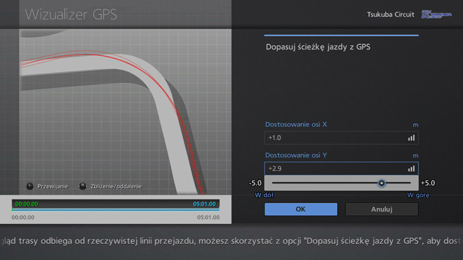Click the middle of the replay timeline bar
The height and width of the screenshot is (260, 463).
click(x=116, y=208)
